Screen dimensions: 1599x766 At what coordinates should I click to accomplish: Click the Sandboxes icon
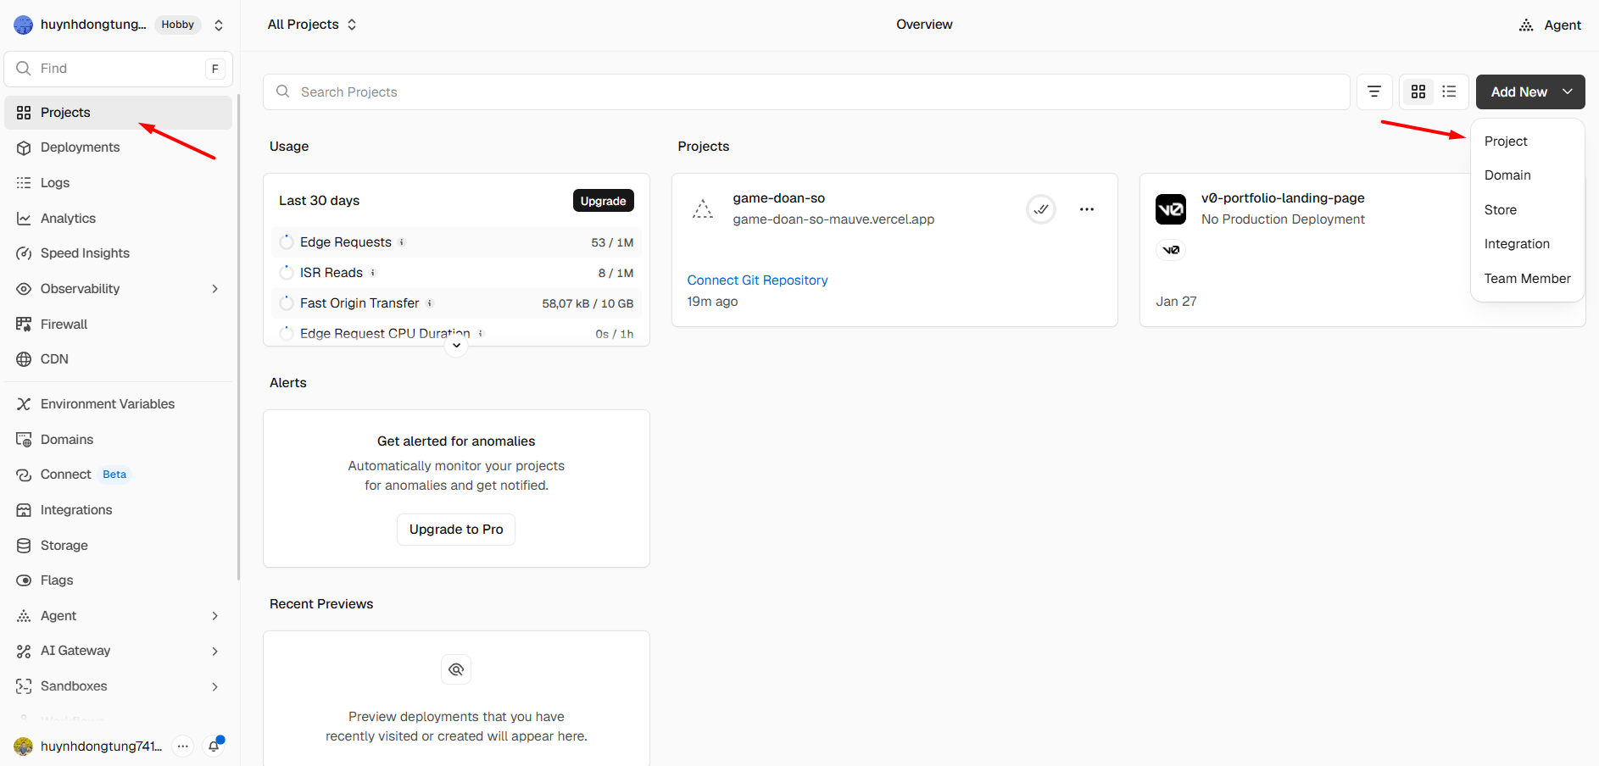click(x=24, y=686)
